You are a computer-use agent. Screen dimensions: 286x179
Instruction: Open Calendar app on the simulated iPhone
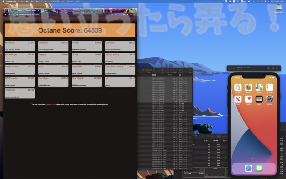tap(238, 87)
